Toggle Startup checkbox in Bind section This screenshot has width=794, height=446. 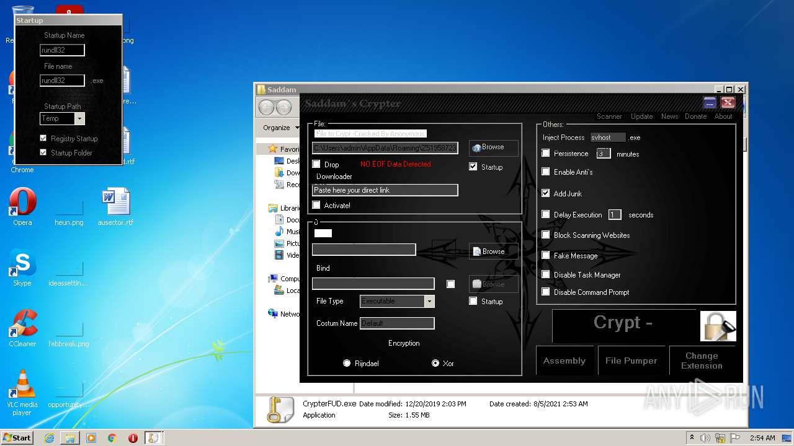coord(473,301)
